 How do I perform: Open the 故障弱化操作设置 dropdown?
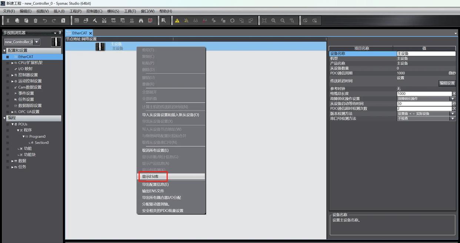[452, 99]
